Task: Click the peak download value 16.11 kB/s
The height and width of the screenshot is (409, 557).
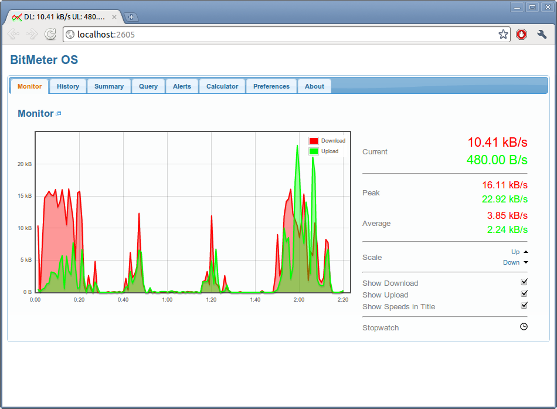Action: (505, 185)
